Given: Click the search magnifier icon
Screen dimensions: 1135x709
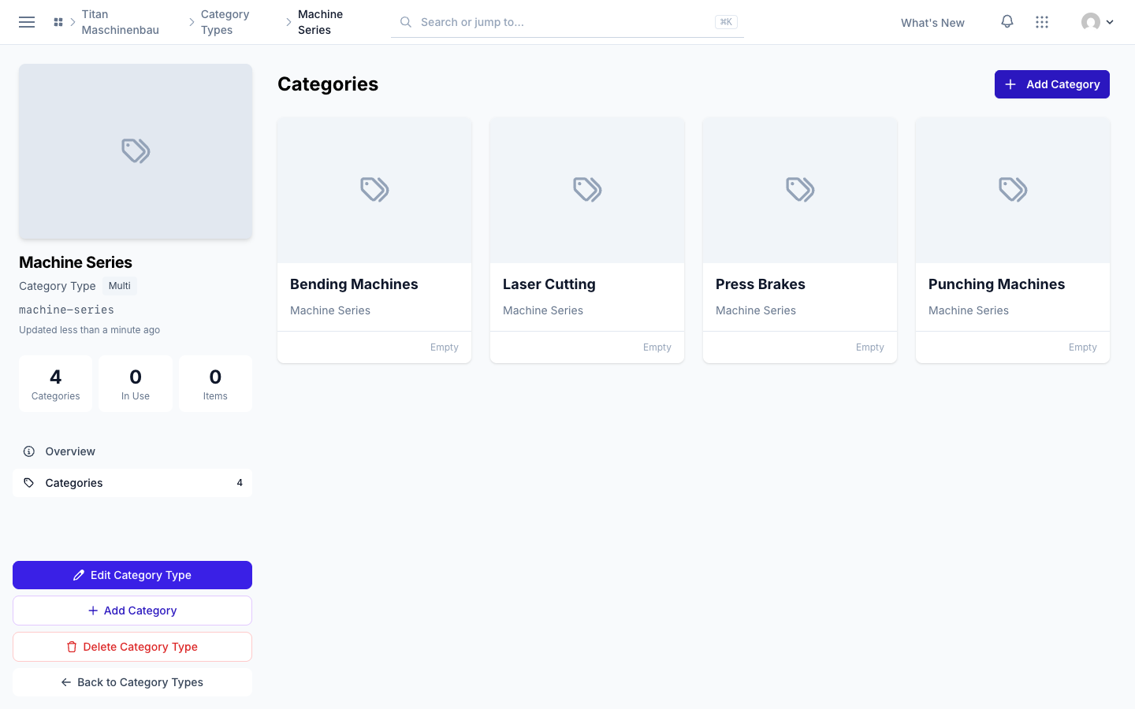Looking at the screenshot, I should pyautogui.click(x=406, y=22).
